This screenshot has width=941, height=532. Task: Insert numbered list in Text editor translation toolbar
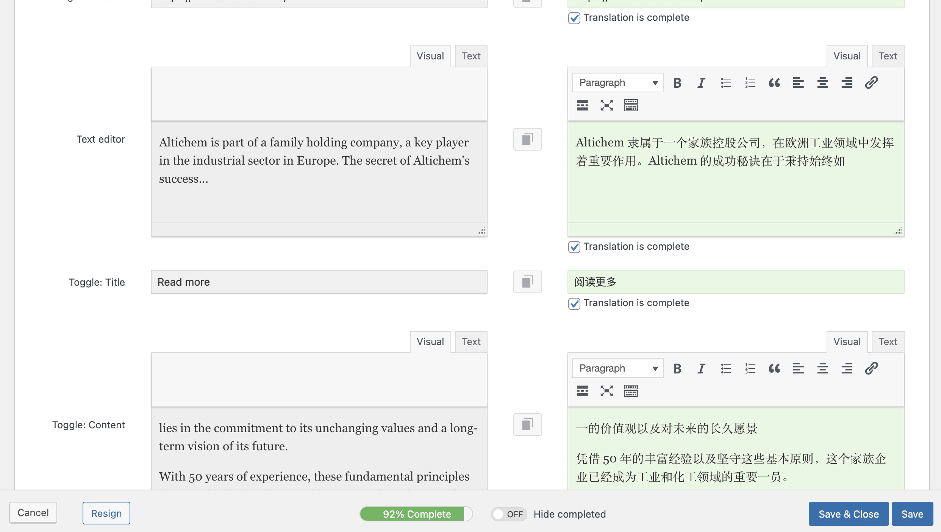750,83
